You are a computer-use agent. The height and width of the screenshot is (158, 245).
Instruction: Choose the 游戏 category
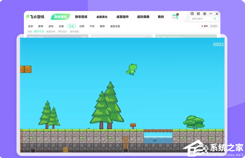click(51, 26)
